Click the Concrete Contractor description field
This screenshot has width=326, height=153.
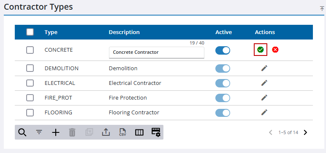tap(157, 53)
